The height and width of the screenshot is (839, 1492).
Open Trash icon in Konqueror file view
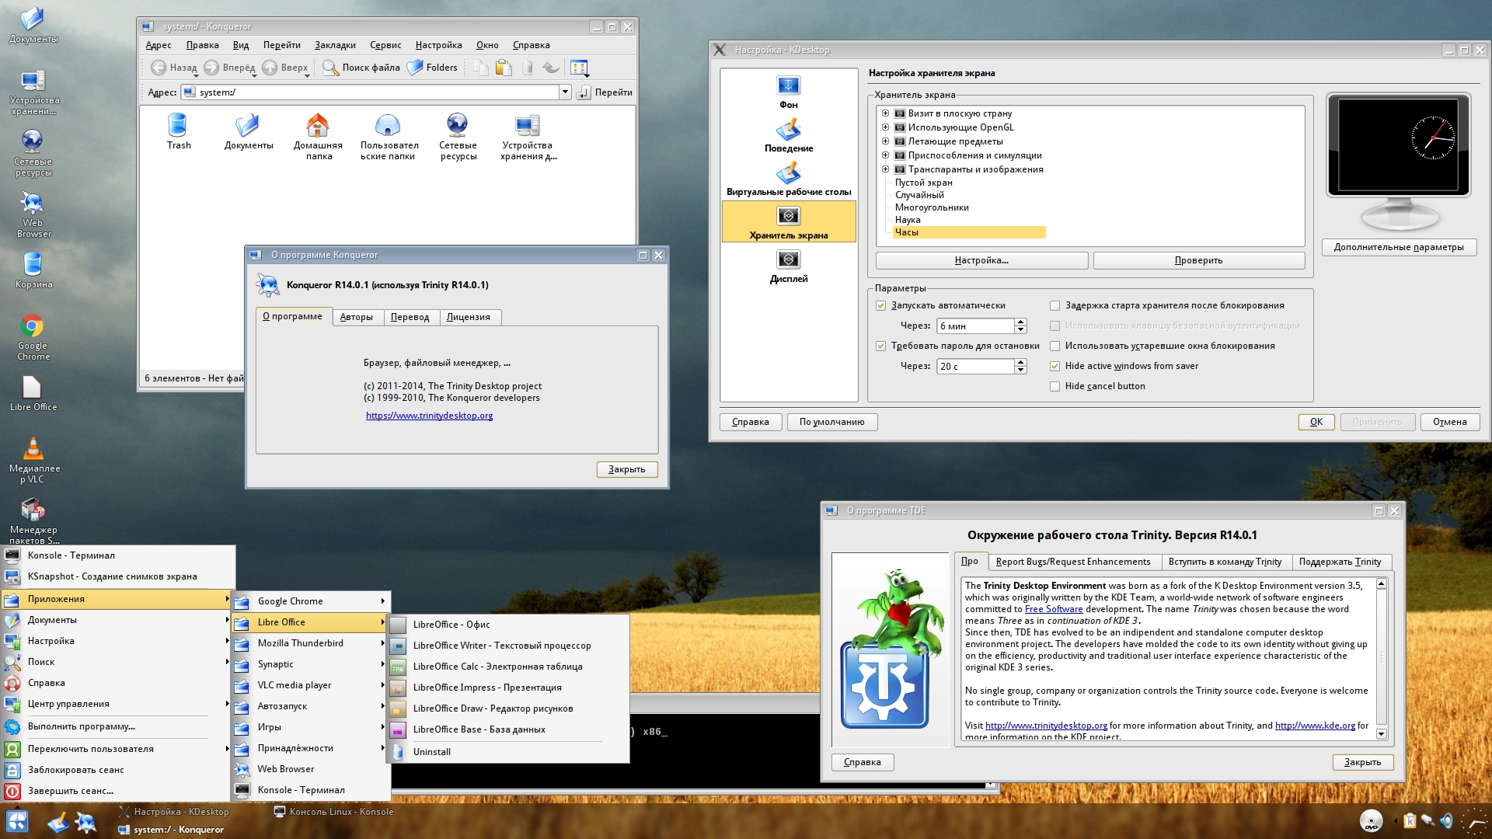178,131
